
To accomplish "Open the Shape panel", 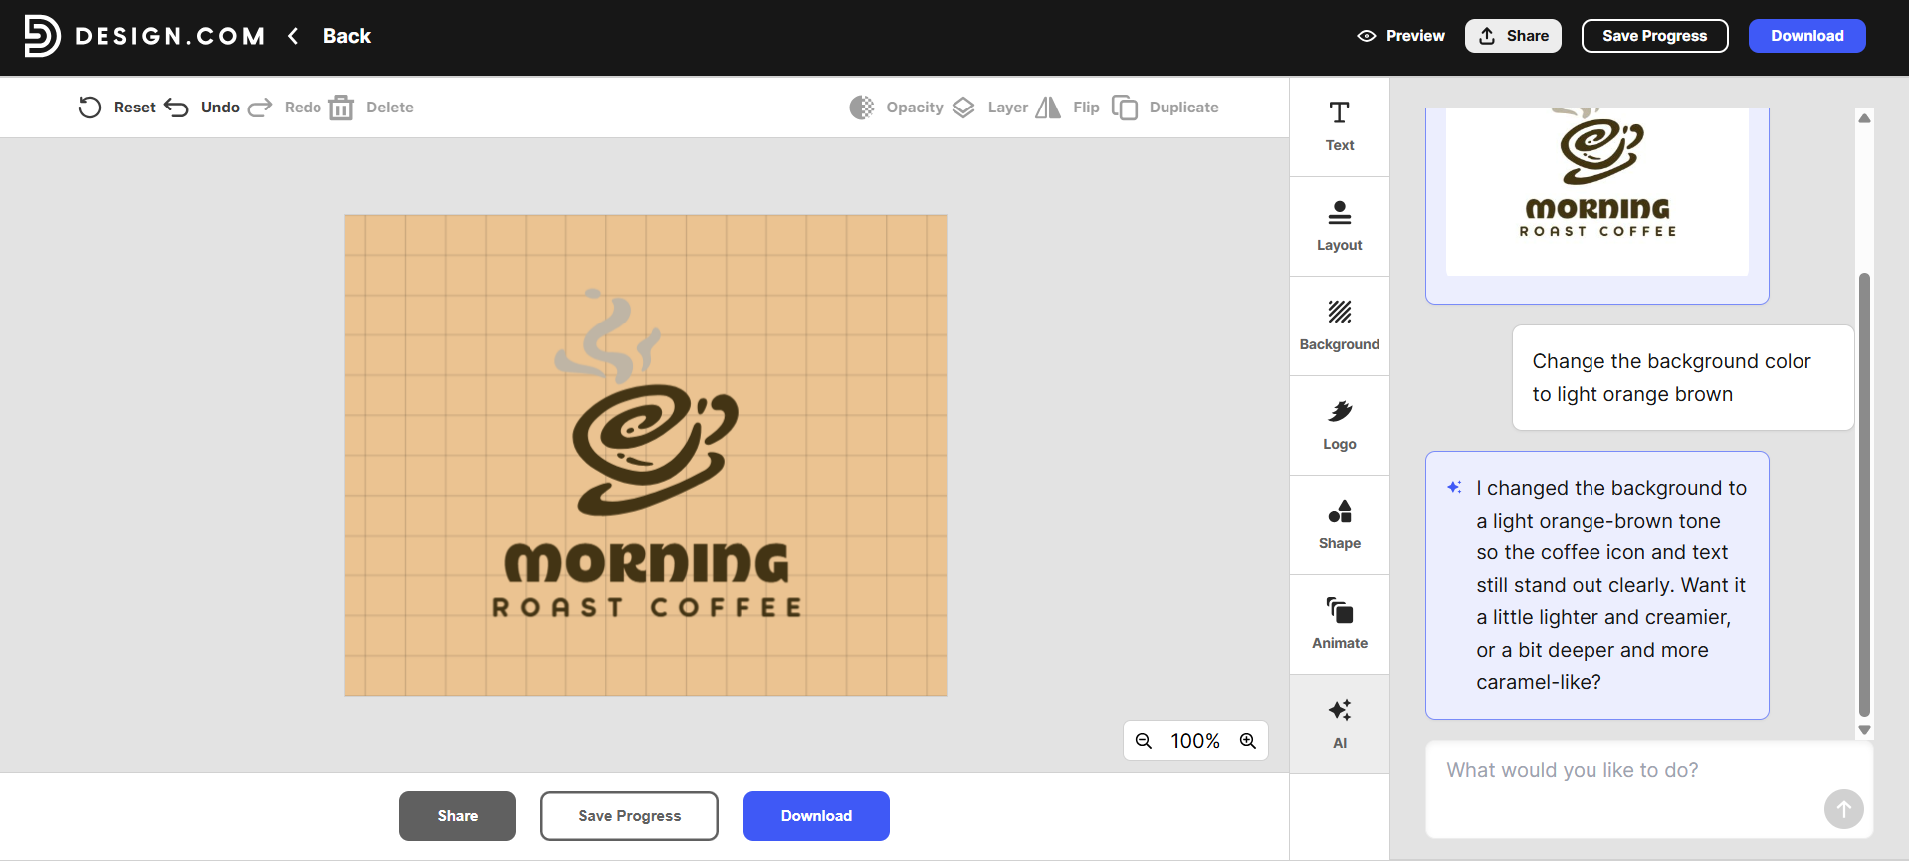I will (x=1340, y=525).
